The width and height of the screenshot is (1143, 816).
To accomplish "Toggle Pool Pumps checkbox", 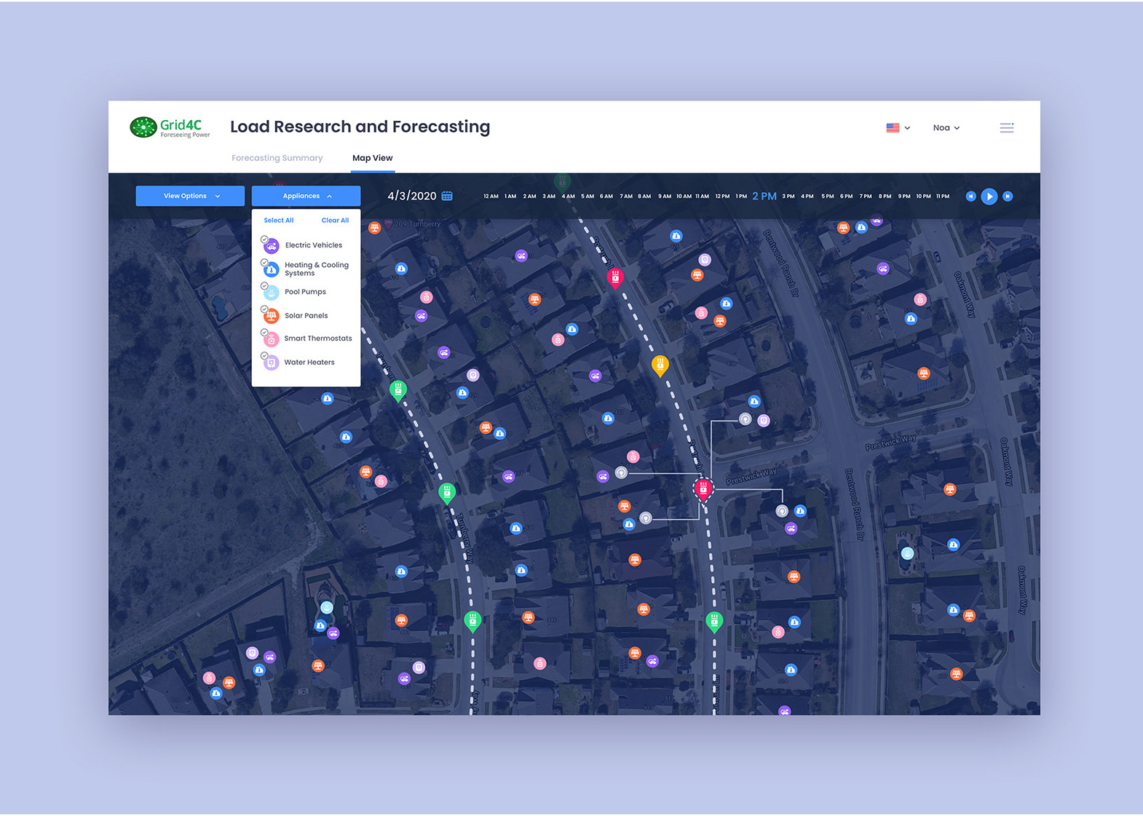I will [x=264, y=286].
